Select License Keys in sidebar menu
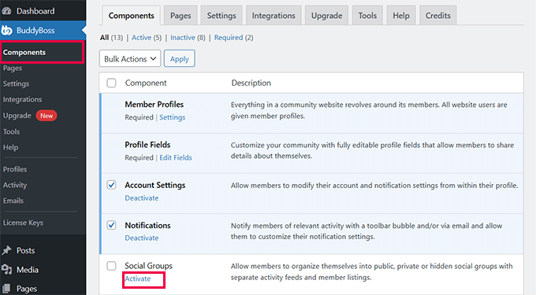This screenshot has width=536, height=295. 23,223
